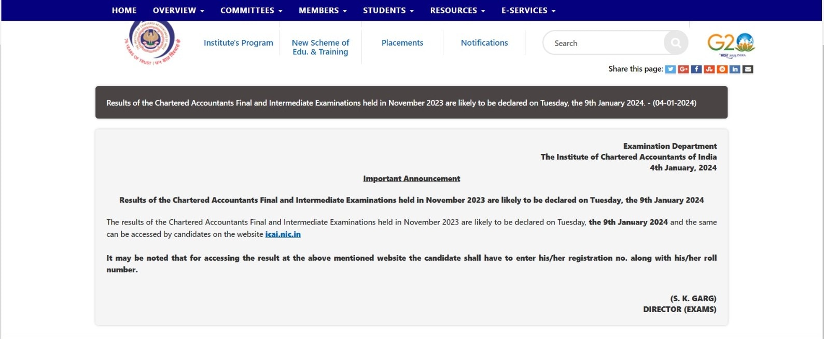
Task: Share page on Twitter
Action: pyautogui.click(x=670, y=69)
